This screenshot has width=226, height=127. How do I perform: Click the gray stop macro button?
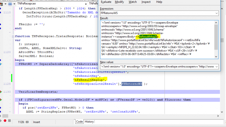[x=10, y=121]
